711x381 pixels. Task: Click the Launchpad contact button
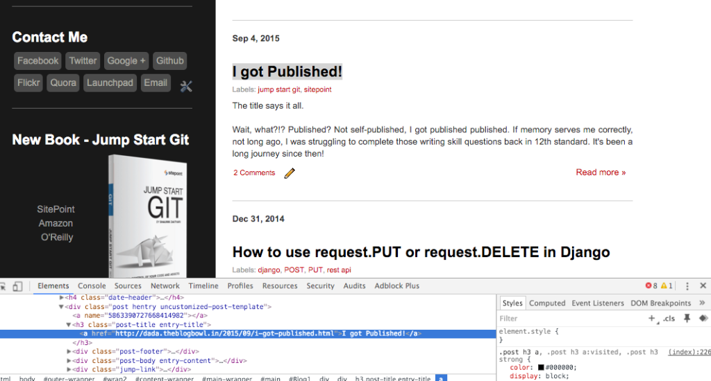point(110,83)
